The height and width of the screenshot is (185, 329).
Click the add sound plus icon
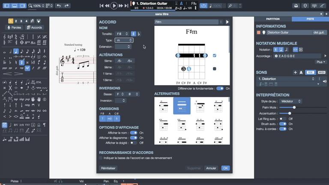coord(295,72)
